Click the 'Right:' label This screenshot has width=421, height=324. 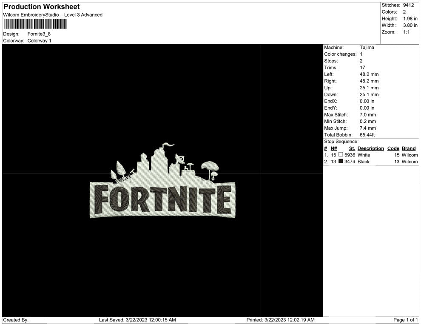coord(330,81)
